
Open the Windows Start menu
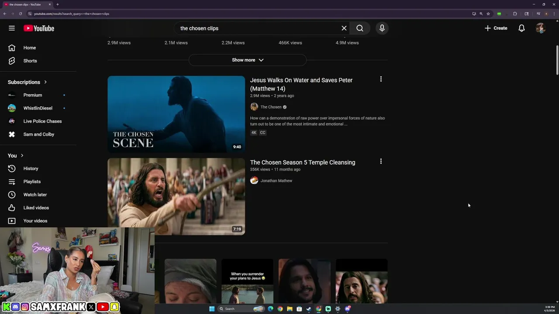[x=212, y=309]
